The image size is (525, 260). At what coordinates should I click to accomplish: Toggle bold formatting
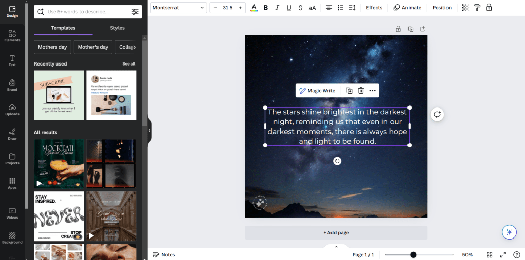(x=266, y=8)
